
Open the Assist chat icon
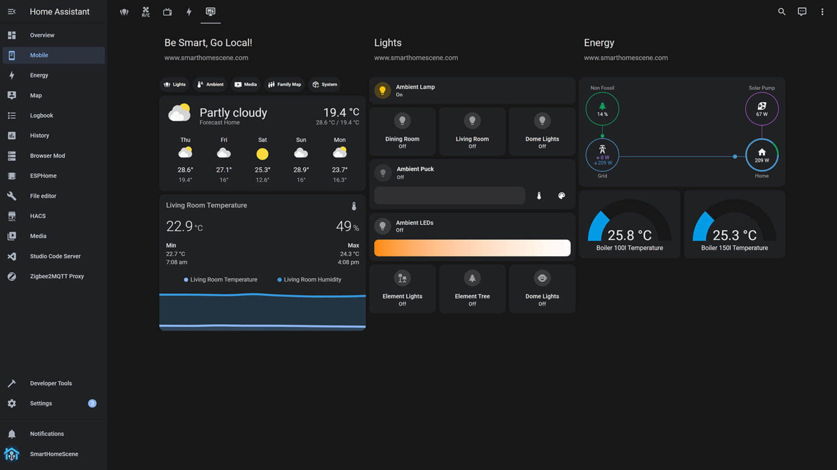[802, 11]
